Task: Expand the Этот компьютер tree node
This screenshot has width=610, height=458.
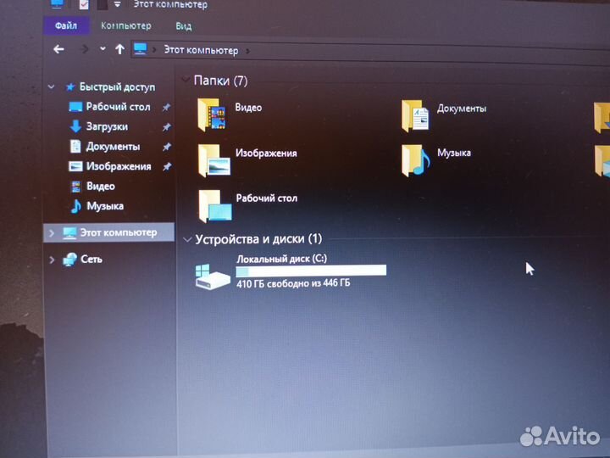Action: pos(52,233)
